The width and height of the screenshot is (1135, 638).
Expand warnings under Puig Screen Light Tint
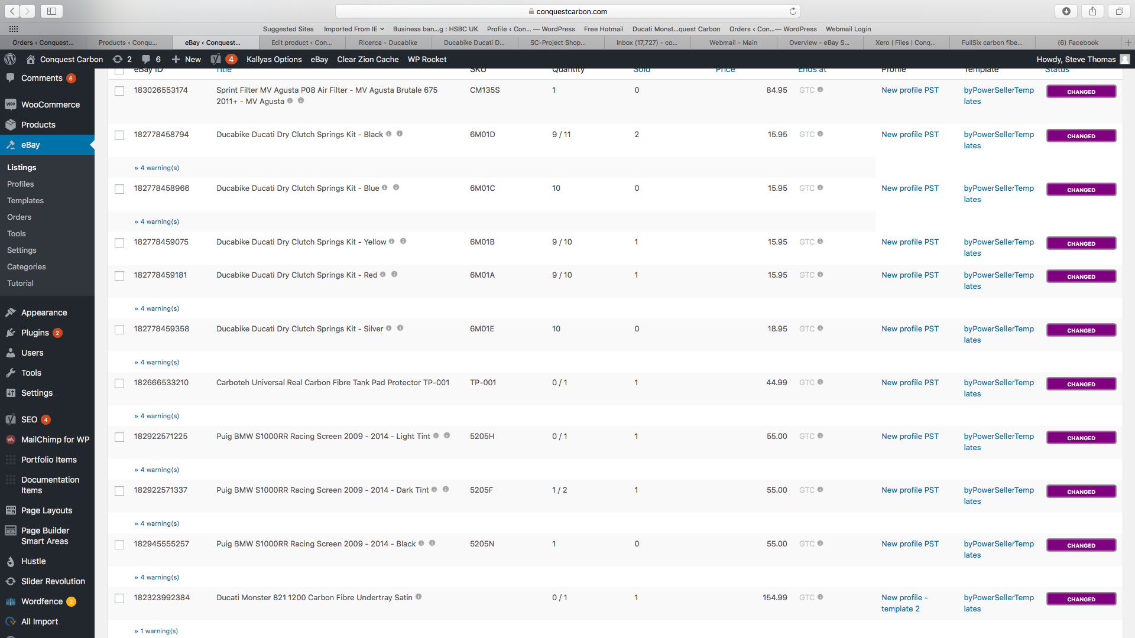pyautogui.click(x=157, y=470)
